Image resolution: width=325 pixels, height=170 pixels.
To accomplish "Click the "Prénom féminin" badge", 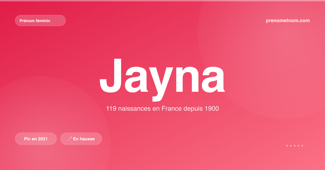I will [40, 21].
